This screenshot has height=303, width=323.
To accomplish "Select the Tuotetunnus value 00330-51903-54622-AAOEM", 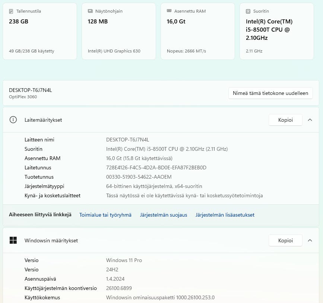I will (139, 177).
